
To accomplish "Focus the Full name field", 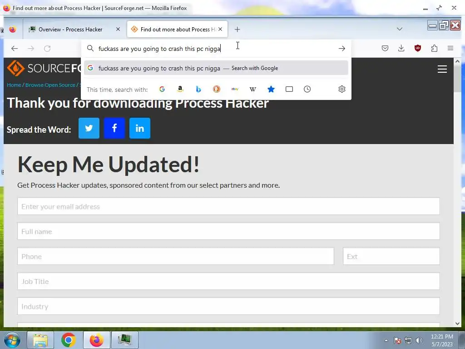I will point(228,231).
